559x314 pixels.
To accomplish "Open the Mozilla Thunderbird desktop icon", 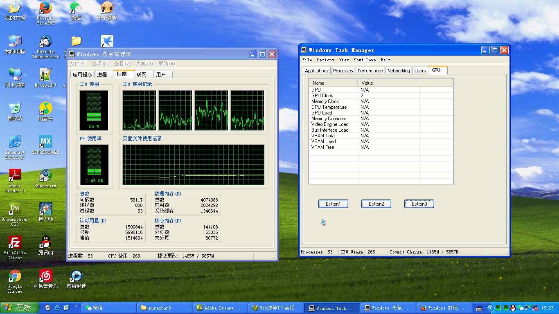I will (45, 41).
